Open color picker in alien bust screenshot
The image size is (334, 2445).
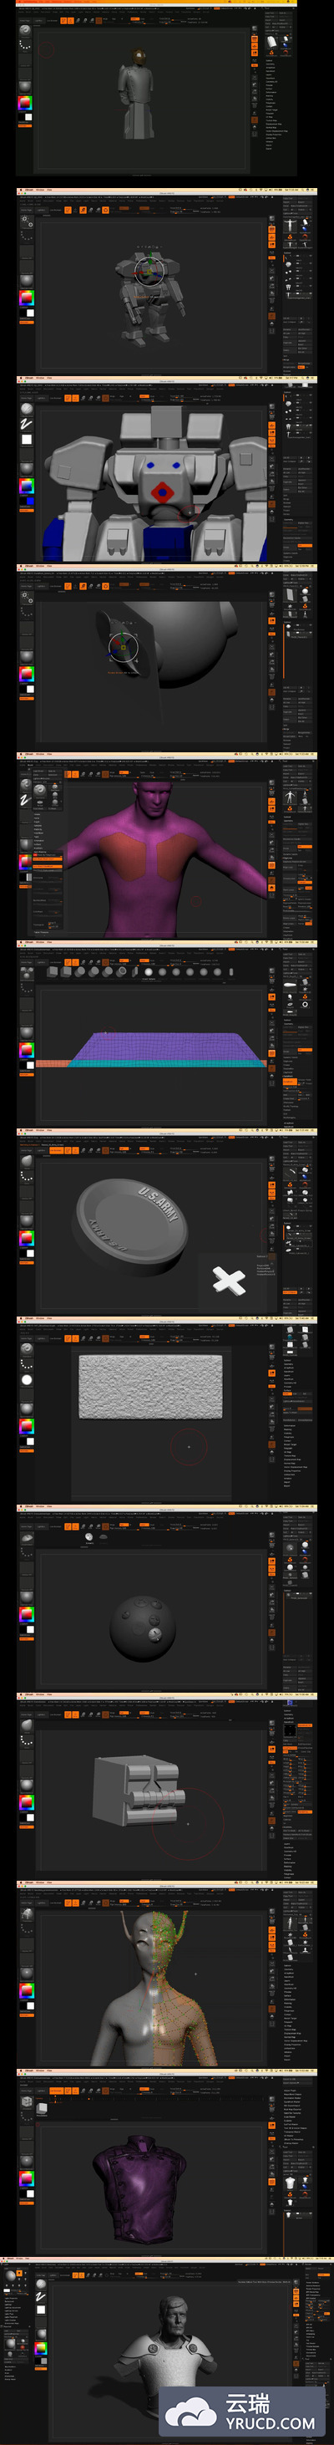[x=27, y=1990]
